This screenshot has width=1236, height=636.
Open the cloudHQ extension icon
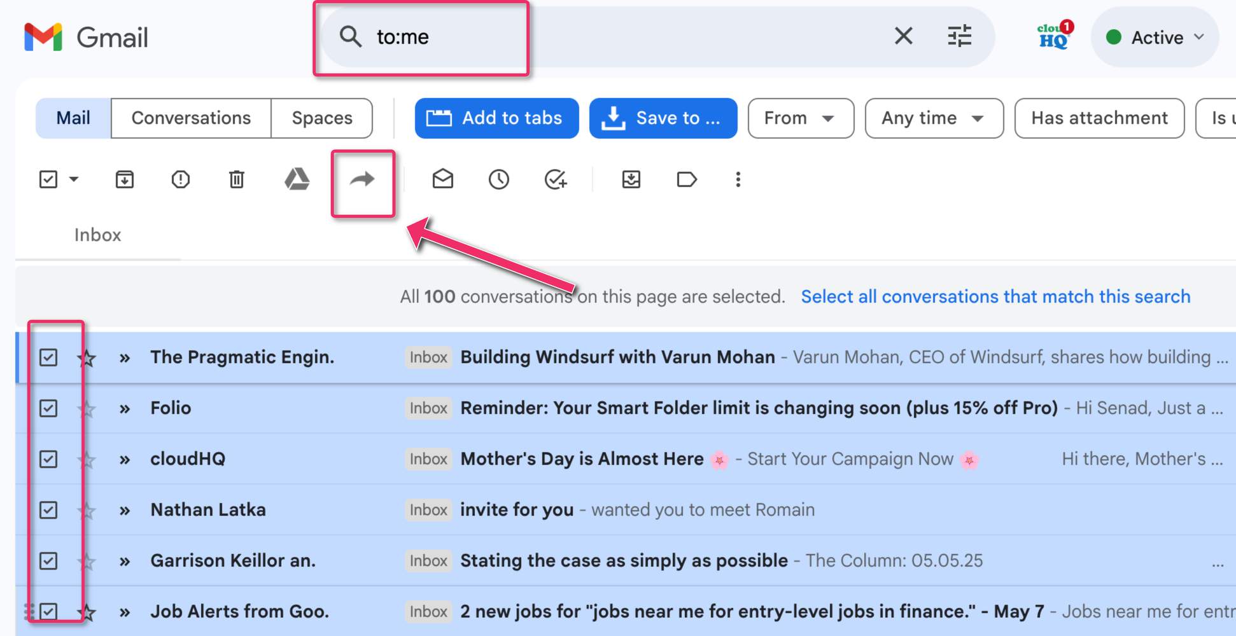(x=1055, y=36)
